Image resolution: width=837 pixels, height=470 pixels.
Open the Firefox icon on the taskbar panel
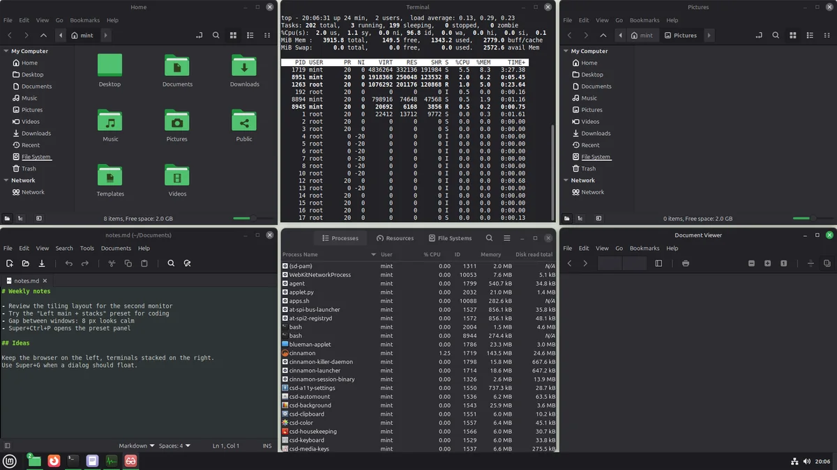click(x=54, y=460)
